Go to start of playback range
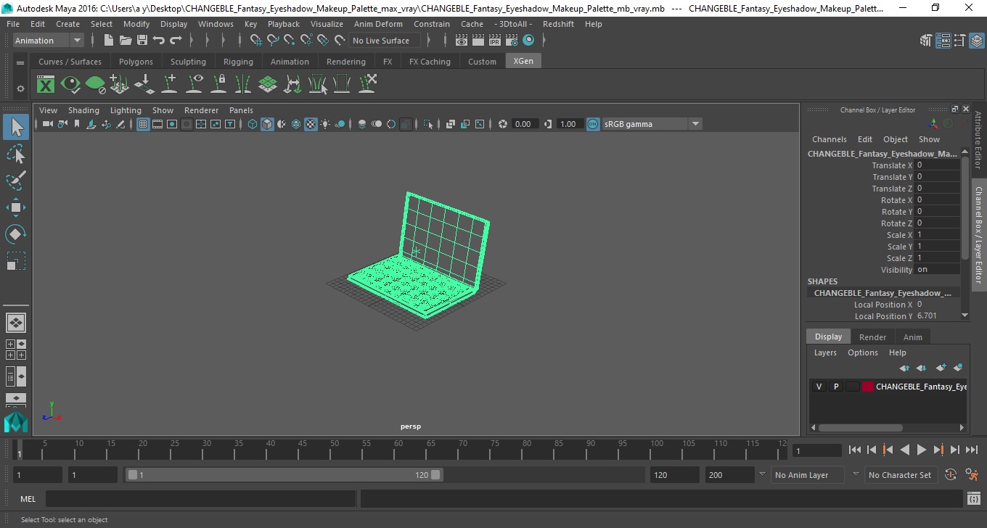 tap(855, 450)
